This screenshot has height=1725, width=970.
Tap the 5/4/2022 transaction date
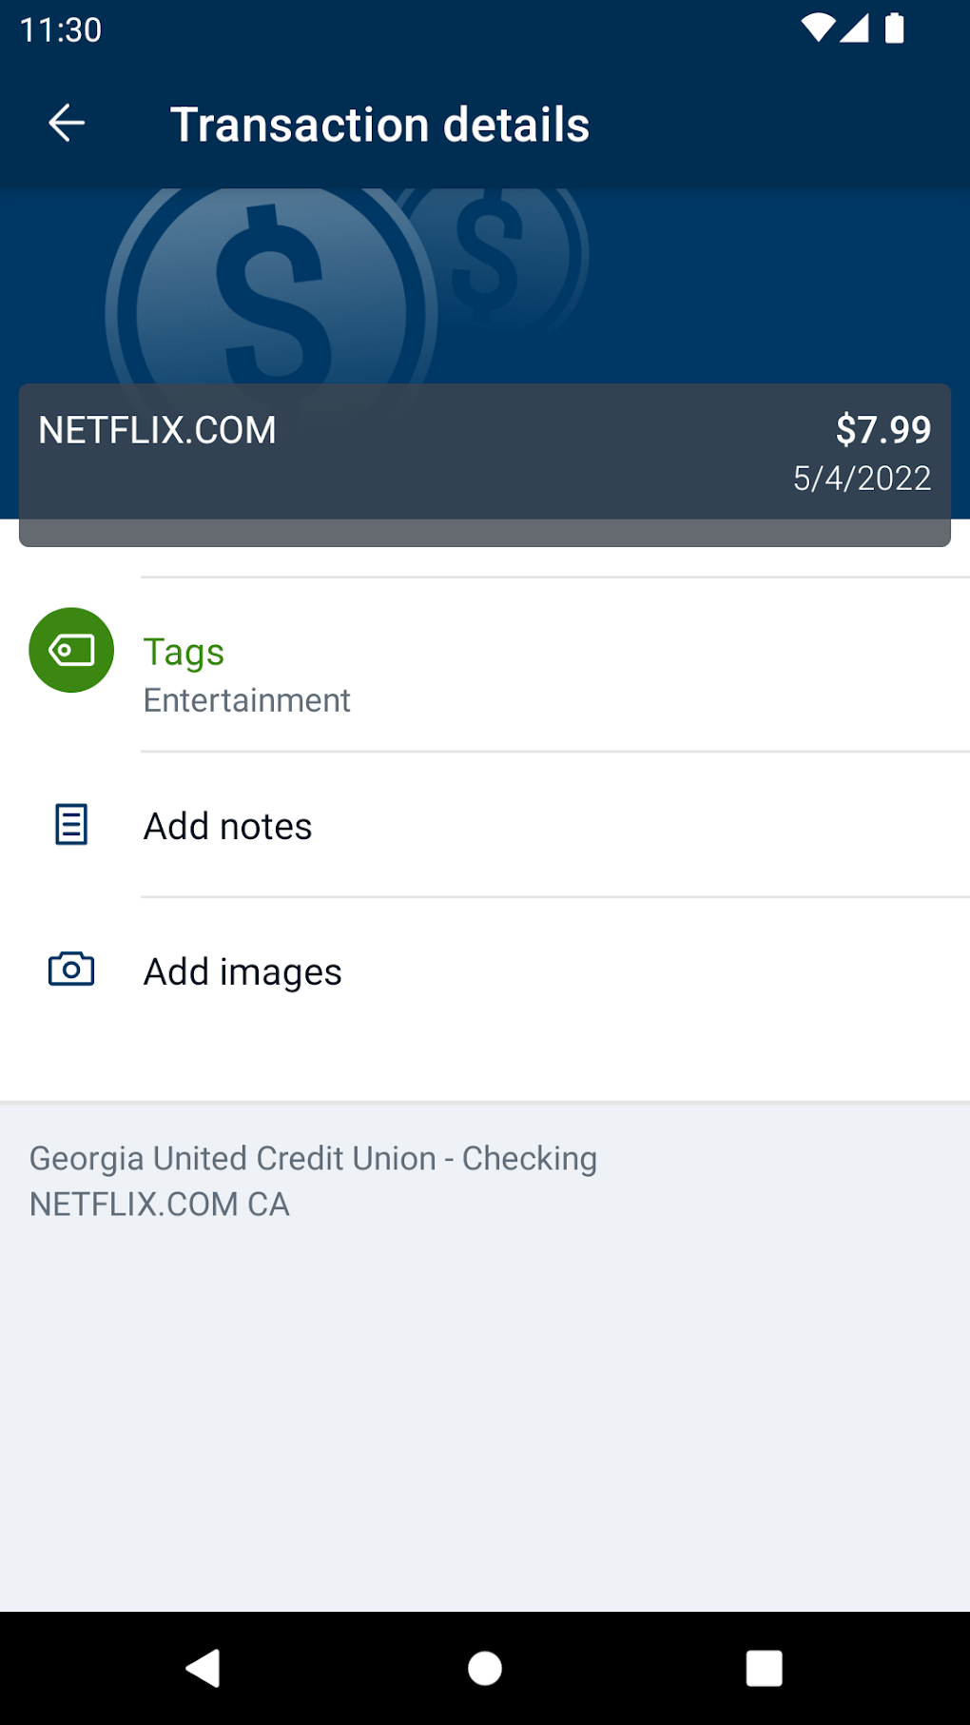pos(862,478)
